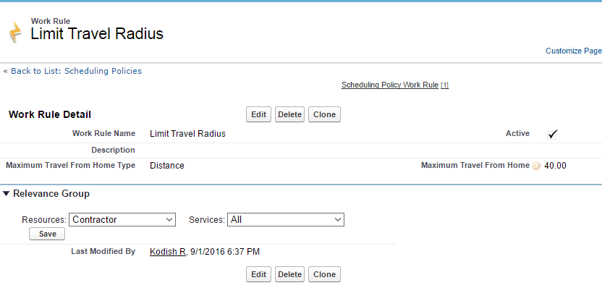Save the Relevance Group settings
Viewport: 602px width, 288px height.
(47, 234)
